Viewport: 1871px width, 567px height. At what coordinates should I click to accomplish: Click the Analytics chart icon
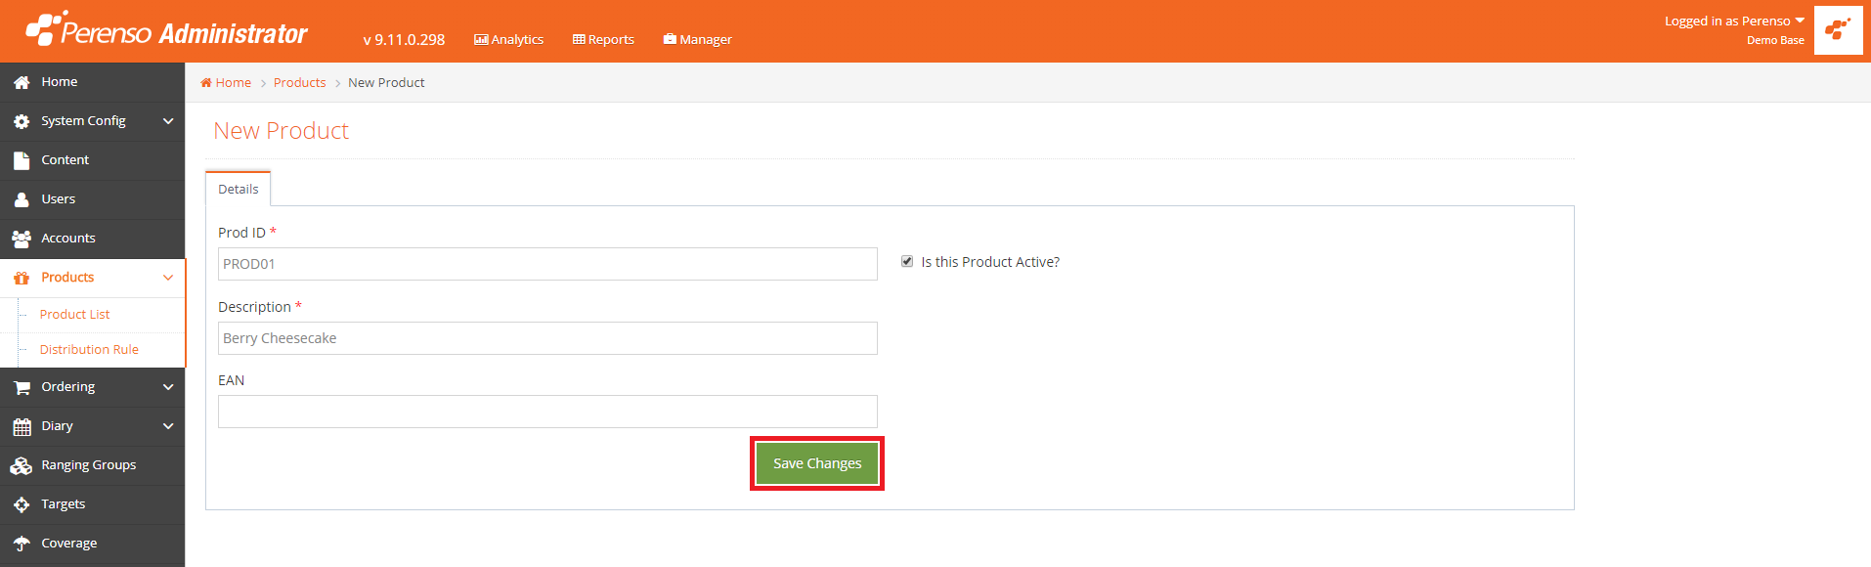click(x=481, y=39)
